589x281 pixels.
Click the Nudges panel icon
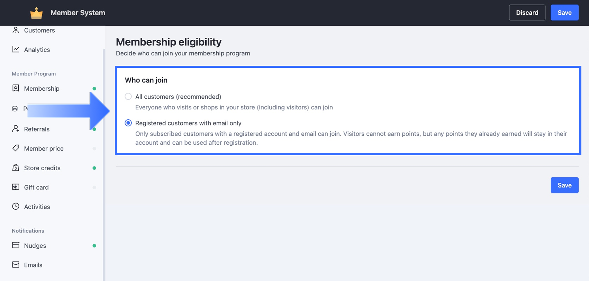pos(16,245)
